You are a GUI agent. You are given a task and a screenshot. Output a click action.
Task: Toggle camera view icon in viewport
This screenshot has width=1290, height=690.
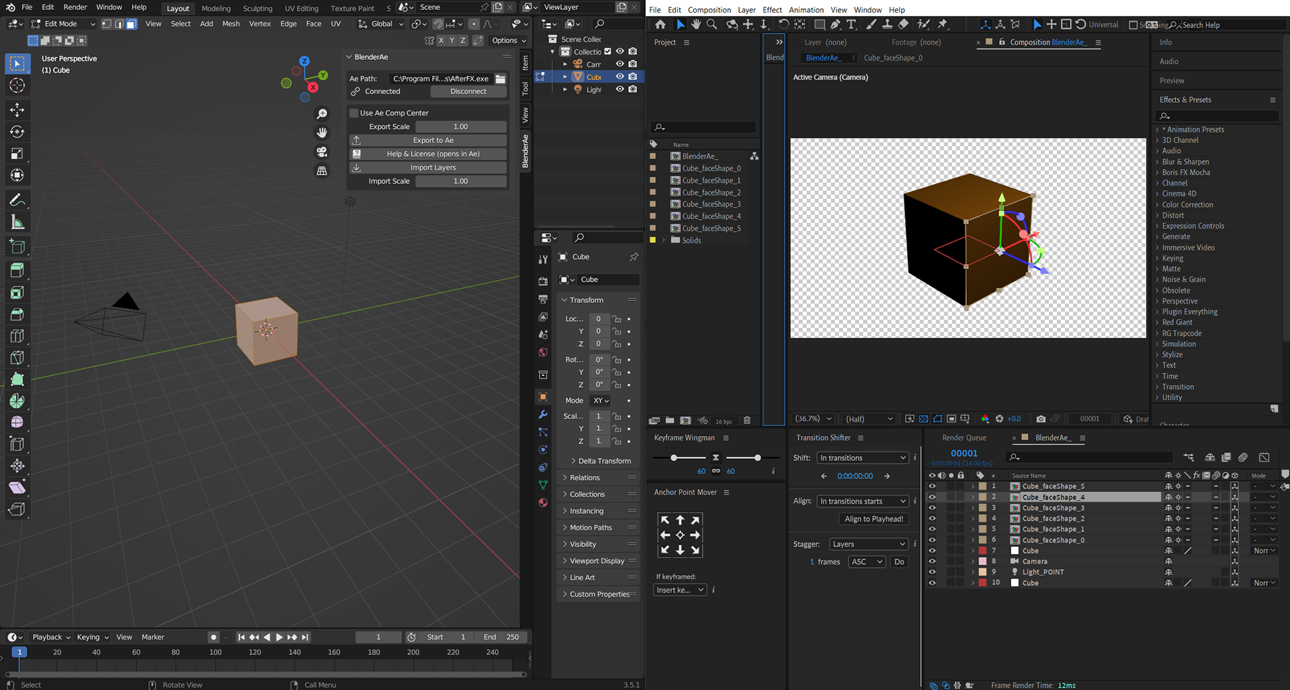pos(322,152)
